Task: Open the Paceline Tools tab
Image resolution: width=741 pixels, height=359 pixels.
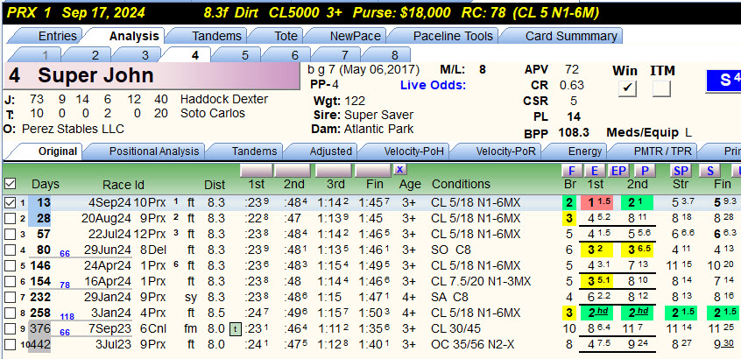Action: pos(453,36)
